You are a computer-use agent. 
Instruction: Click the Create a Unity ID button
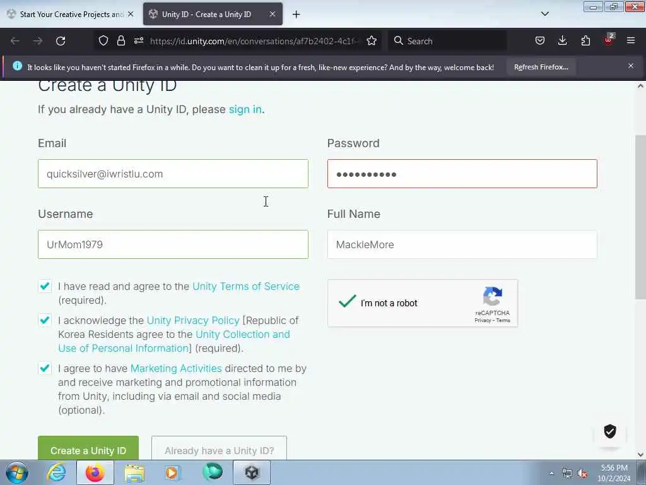88,448
